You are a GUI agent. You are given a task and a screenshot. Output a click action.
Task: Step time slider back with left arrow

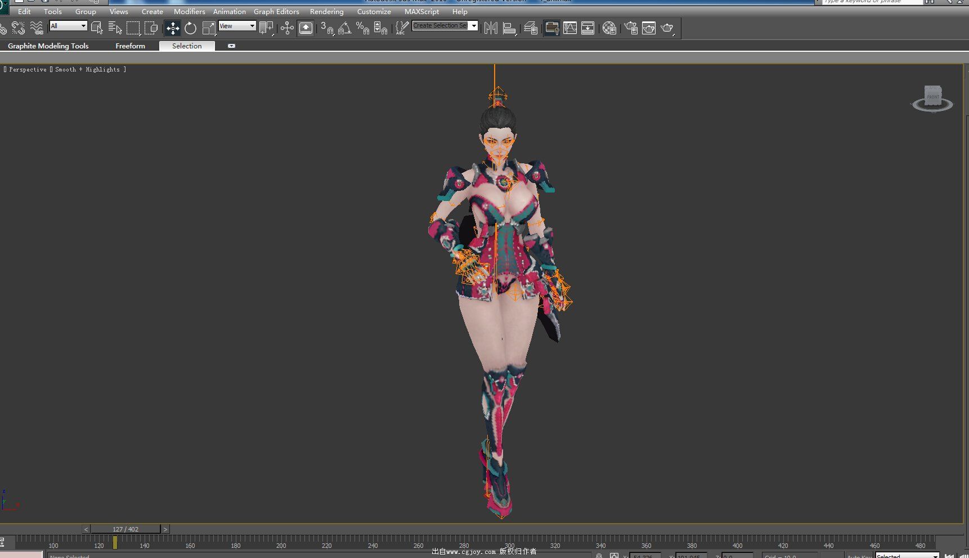(86, 529)
